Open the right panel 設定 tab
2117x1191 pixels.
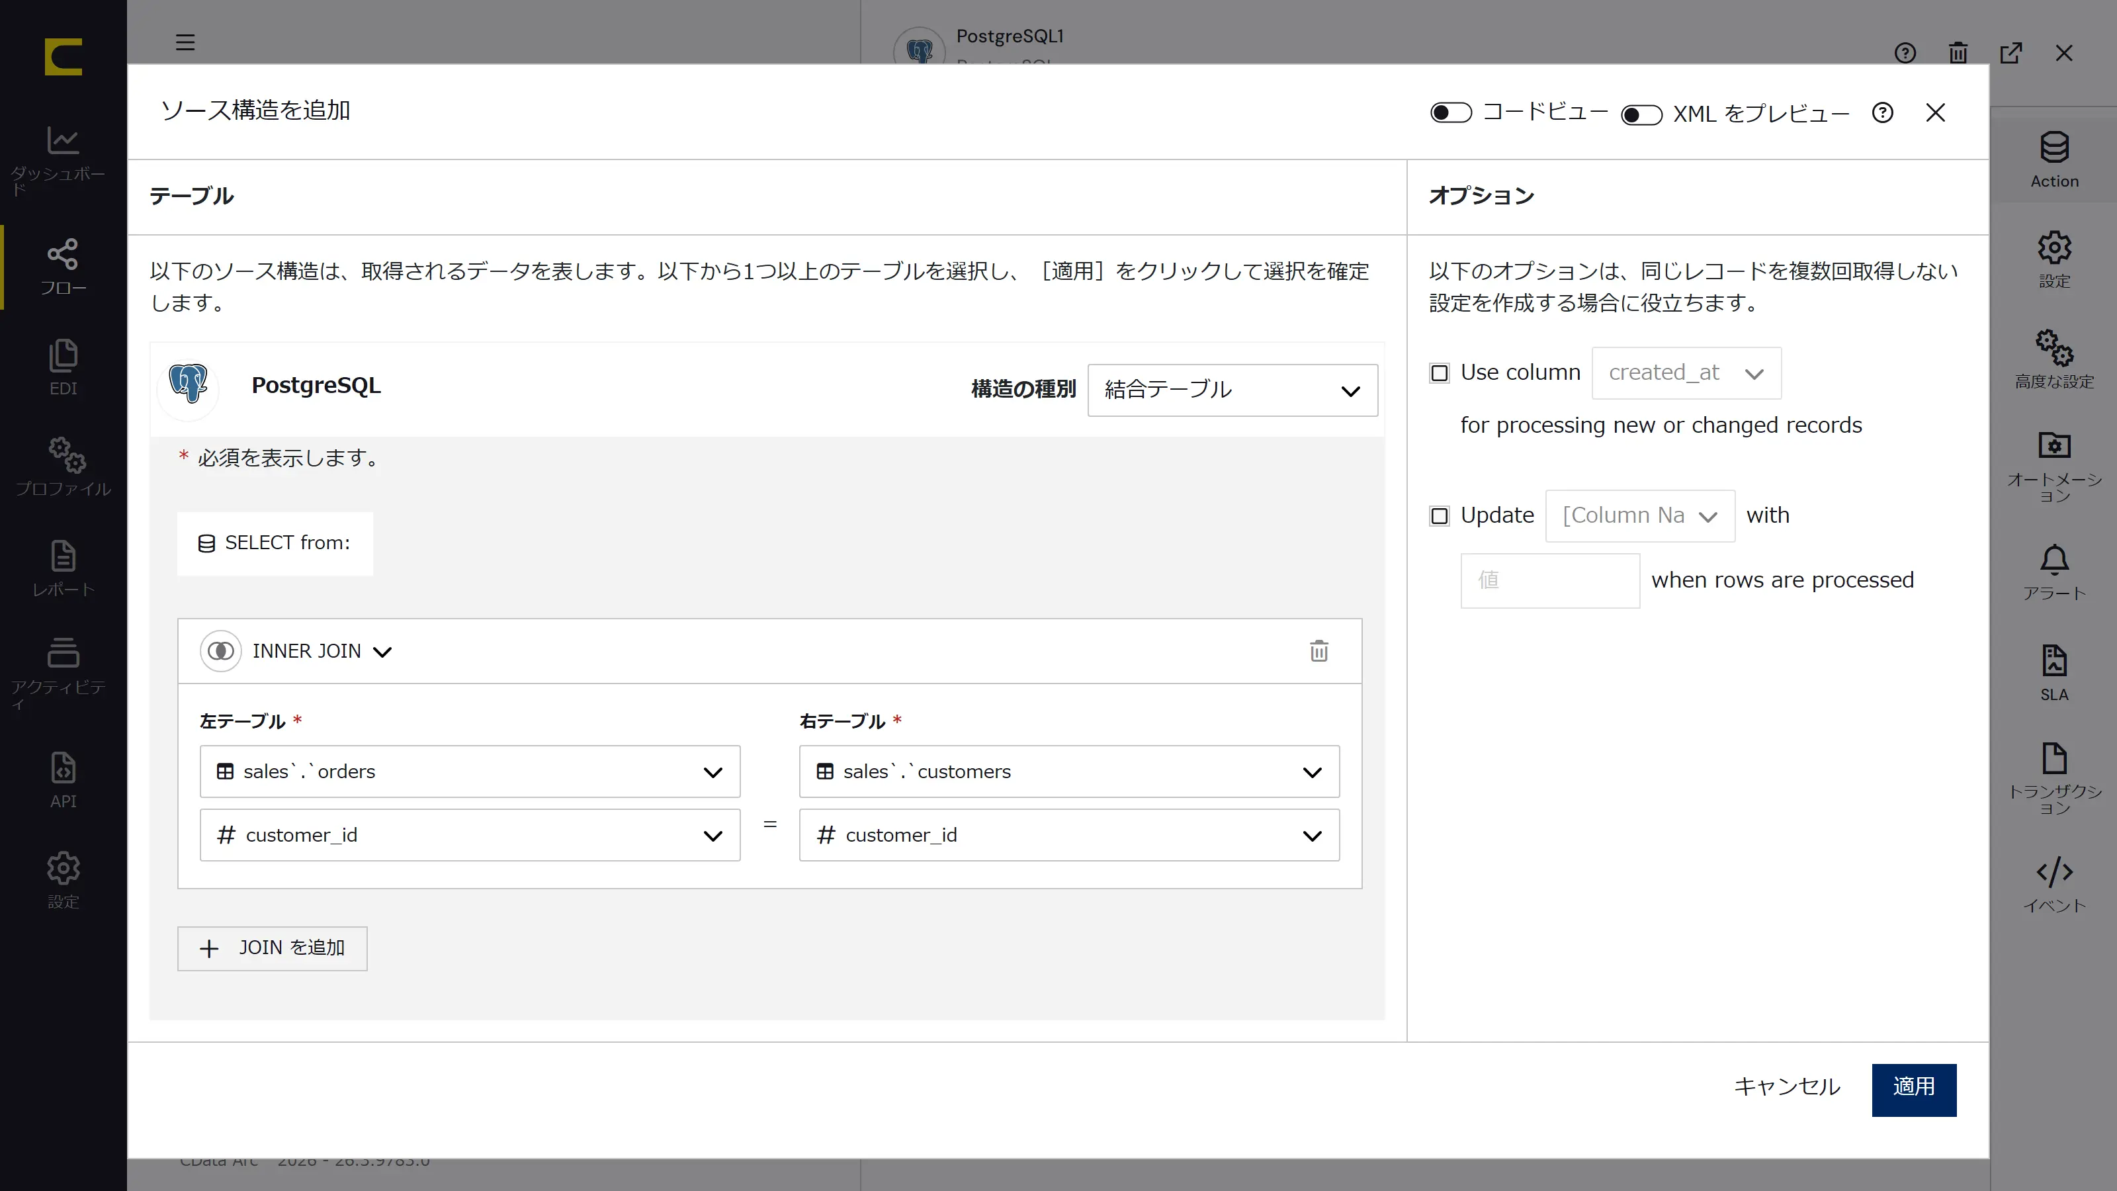[2055, 260]
